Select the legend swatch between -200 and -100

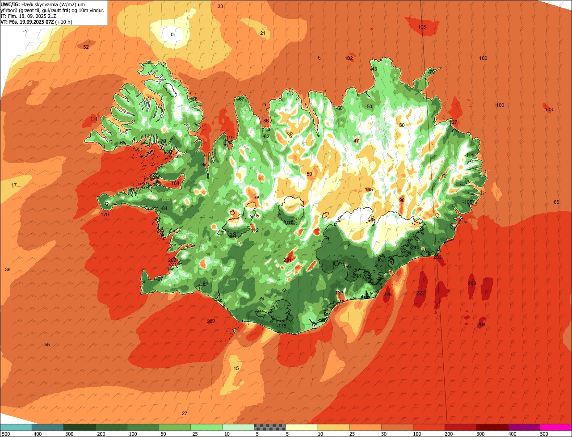pyautogui.click(x=111, y=427)
